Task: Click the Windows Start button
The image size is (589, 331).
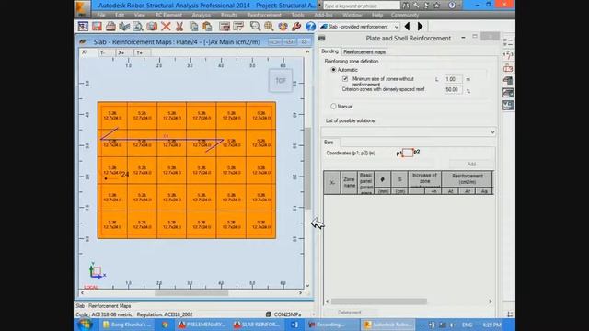Action: (85, 325)
